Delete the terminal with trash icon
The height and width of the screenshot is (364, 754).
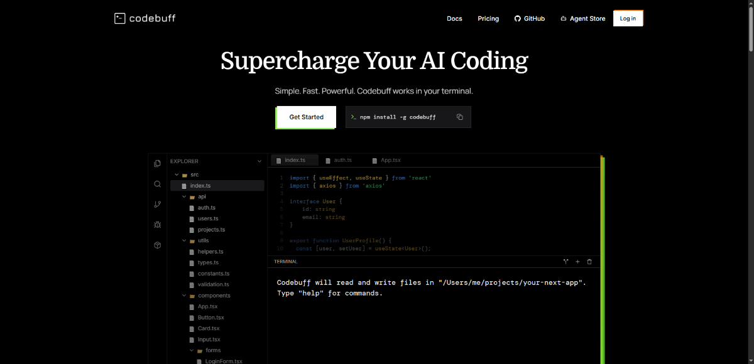[589, 261]
